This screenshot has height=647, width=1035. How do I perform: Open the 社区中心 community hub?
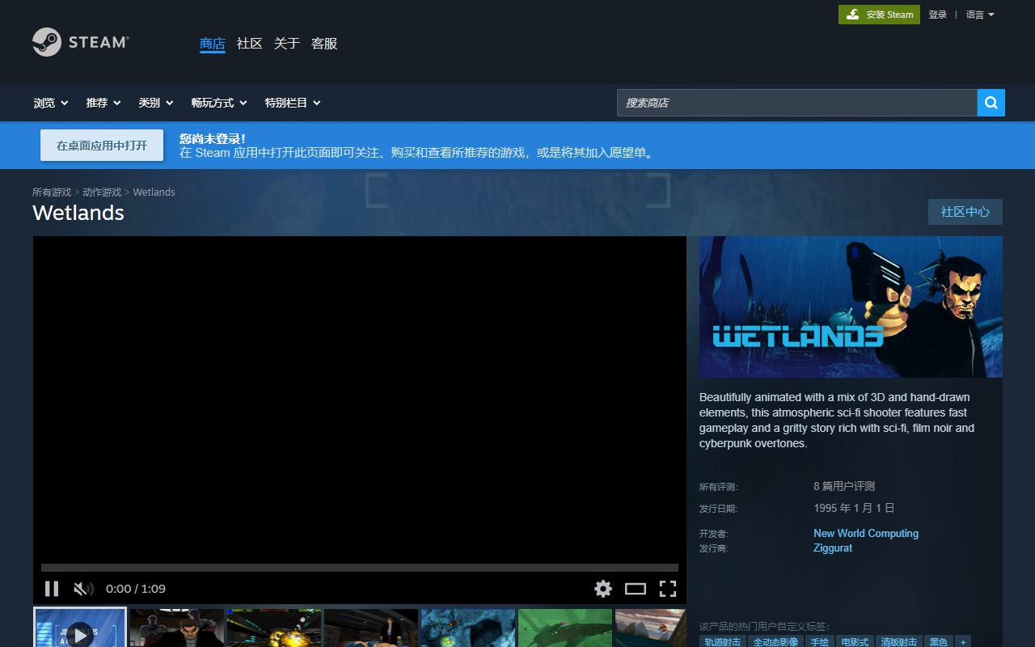pyautogui.click(x=965, y=212)
